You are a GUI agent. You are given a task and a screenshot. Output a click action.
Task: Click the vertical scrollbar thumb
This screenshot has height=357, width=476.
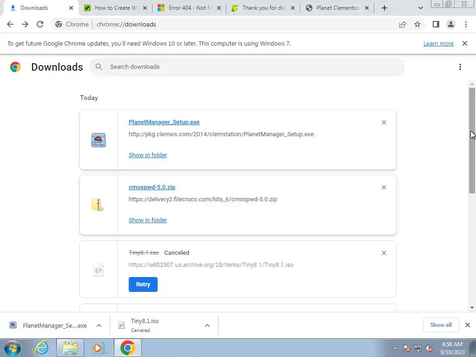[x=472, y=140]
